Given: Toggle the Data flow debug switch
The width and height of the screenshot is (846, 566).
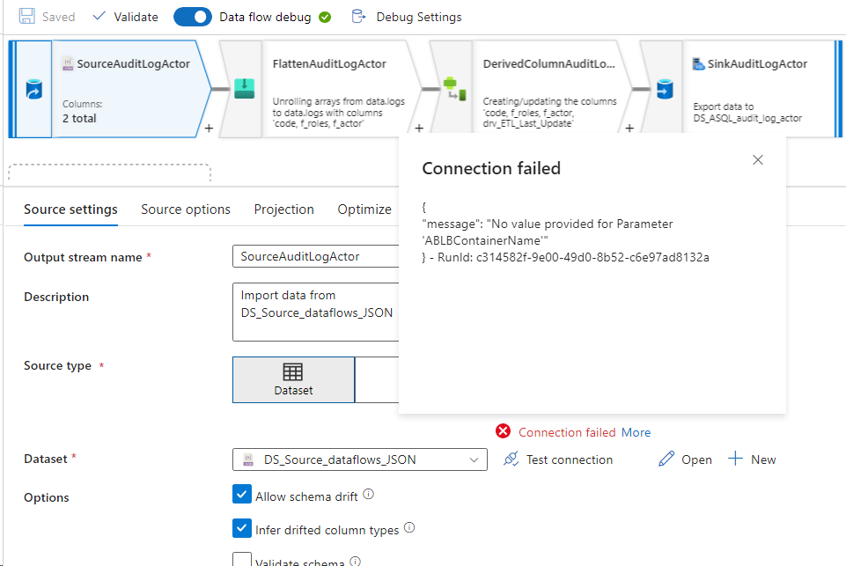Looking at the screenshot, I should (x=193, y=16).
